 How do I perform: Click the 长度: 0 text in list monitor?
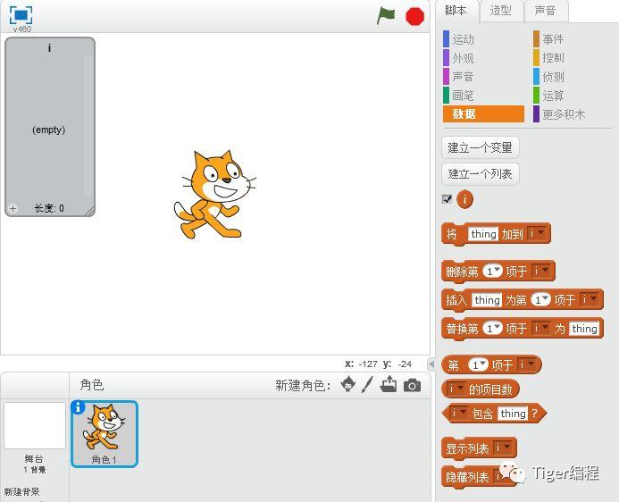(49, 208)
